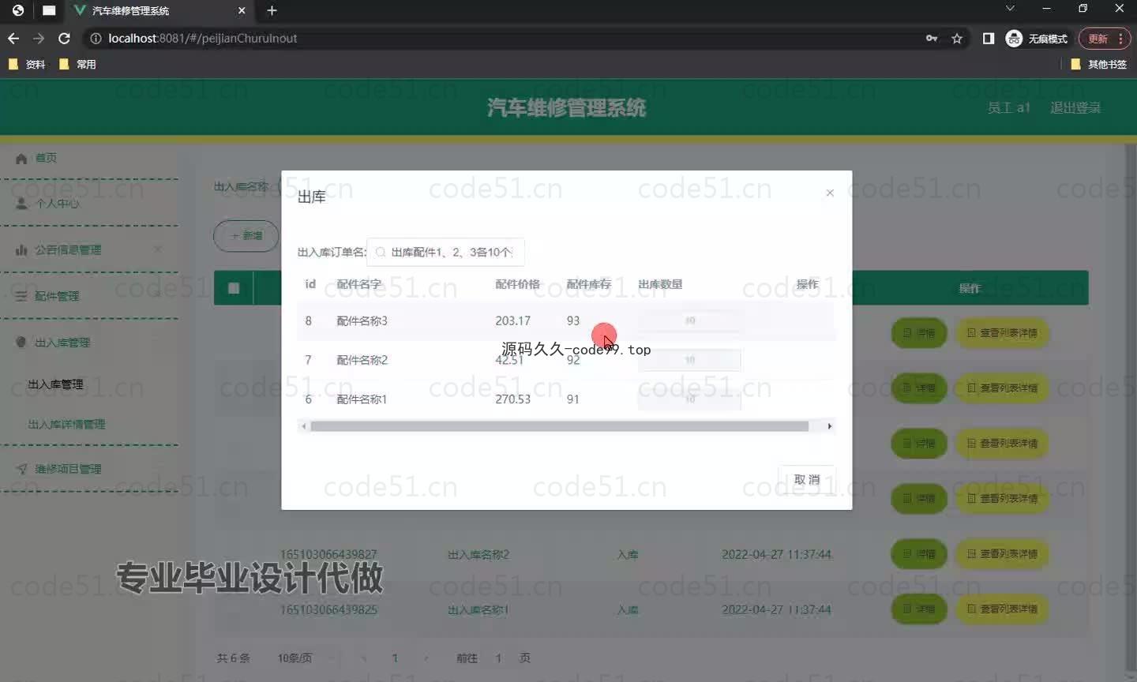Toggle the browser side panel icon
This screenshot has width=1137, height=682.
pos(988,39)
